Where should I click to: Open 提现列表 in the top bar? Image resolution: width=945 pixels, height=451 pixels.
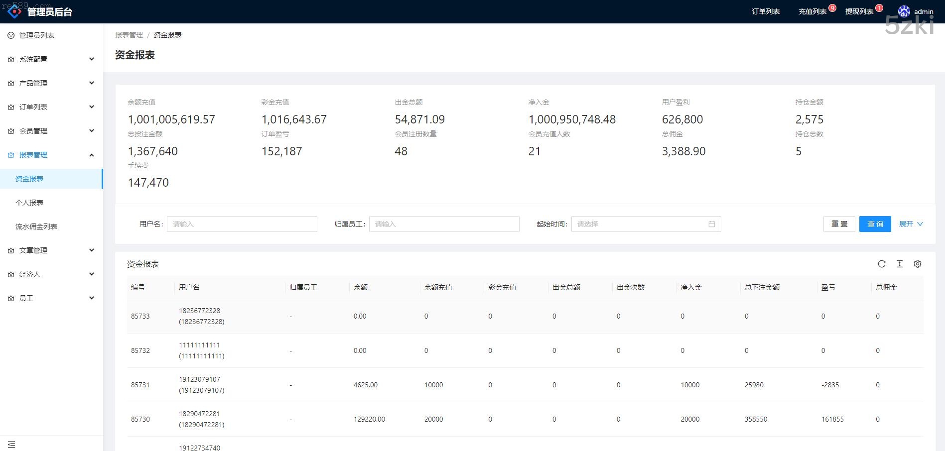859,11
